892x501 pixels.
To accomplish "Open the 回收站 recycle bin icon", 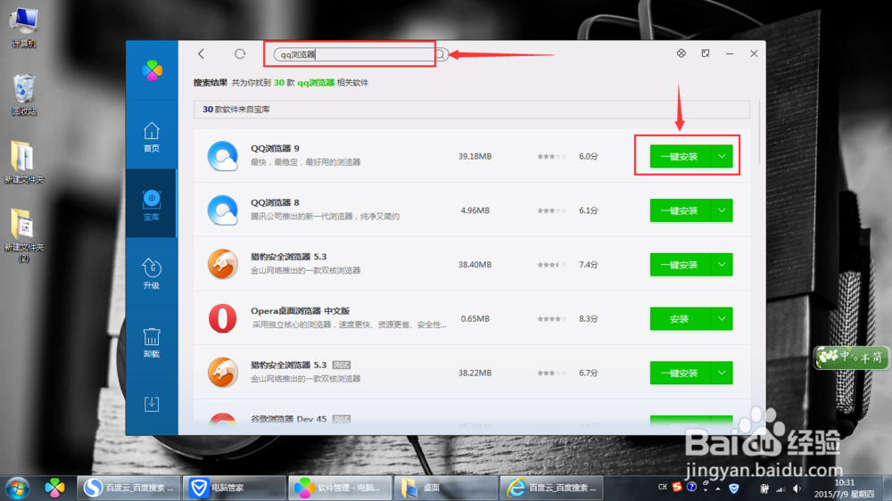I will click(x=23, y=95).
